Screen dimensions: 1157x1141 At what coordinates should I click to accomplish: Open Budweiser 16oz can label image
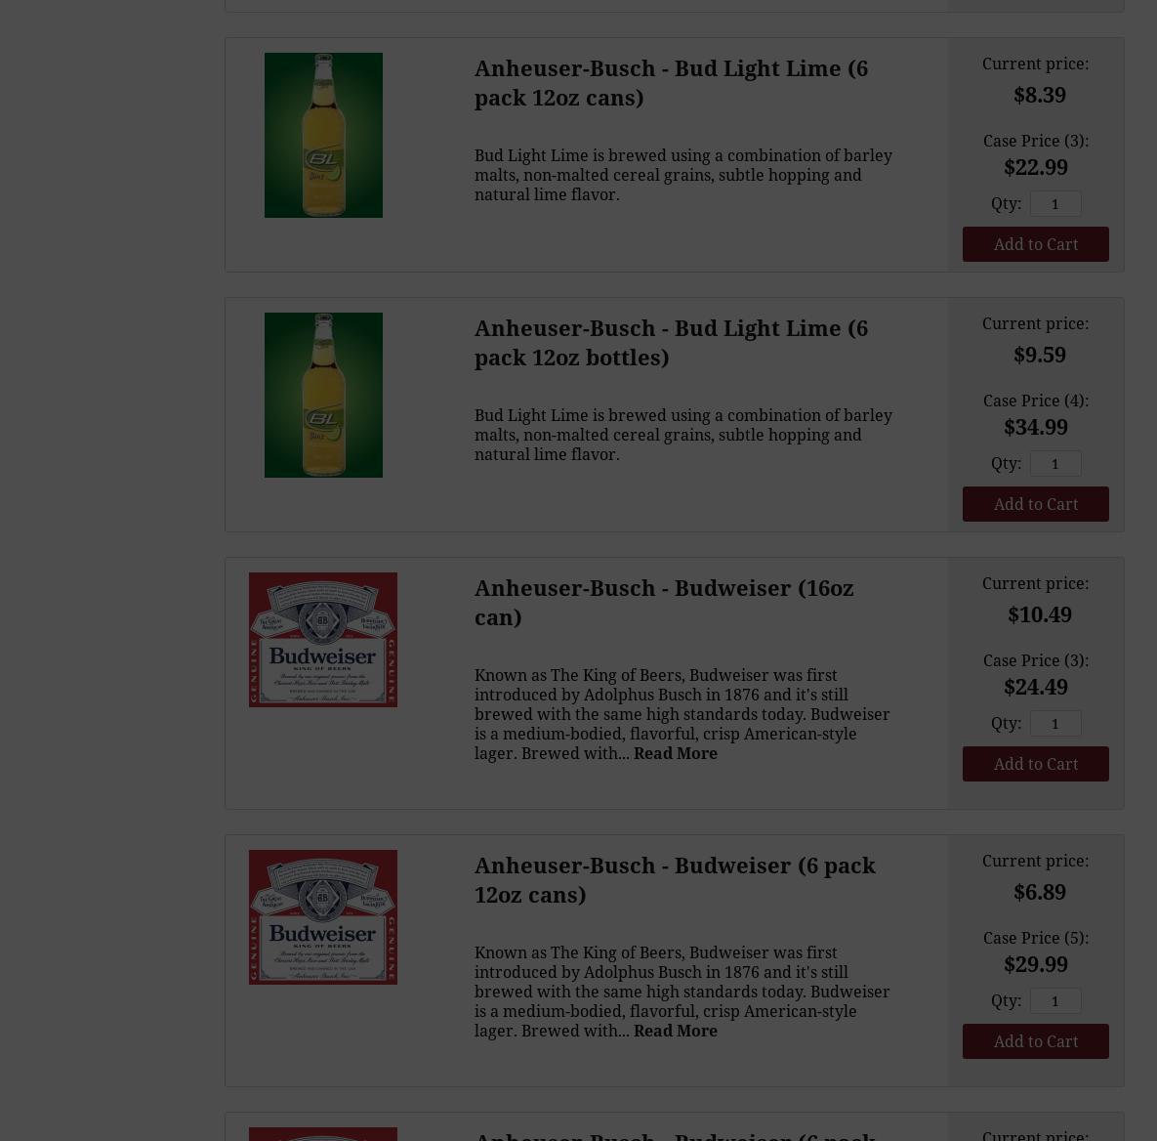point(322,640)
